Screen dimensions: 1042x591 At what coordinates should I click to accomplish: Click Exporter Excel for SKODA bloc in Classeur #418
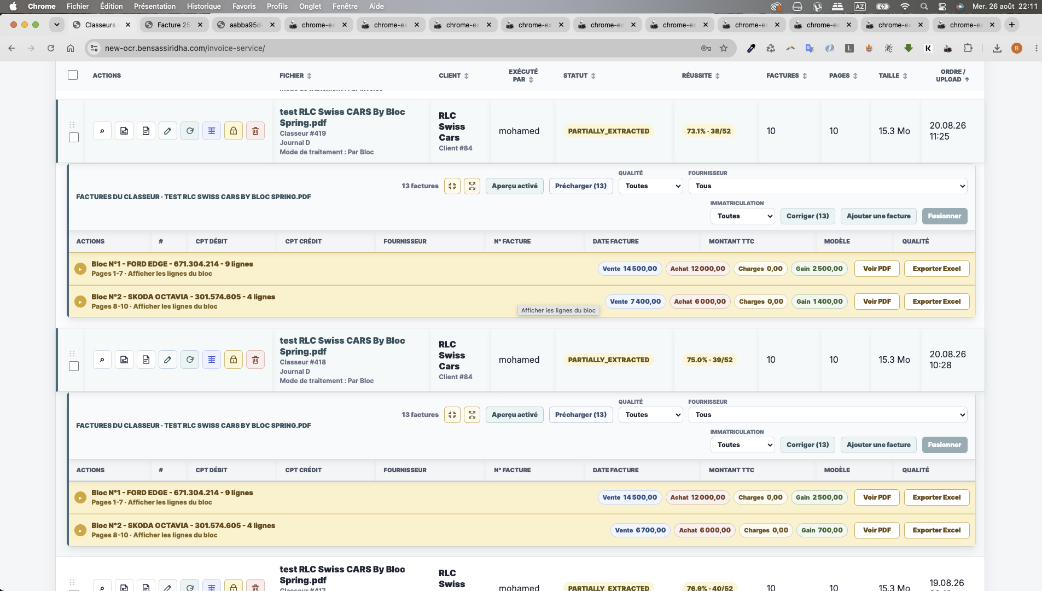point(936,530)
